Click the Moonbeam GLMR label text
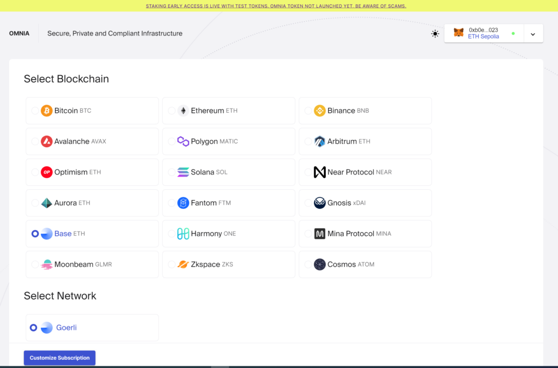Screen dimensions: 558x368 point(83,264)
